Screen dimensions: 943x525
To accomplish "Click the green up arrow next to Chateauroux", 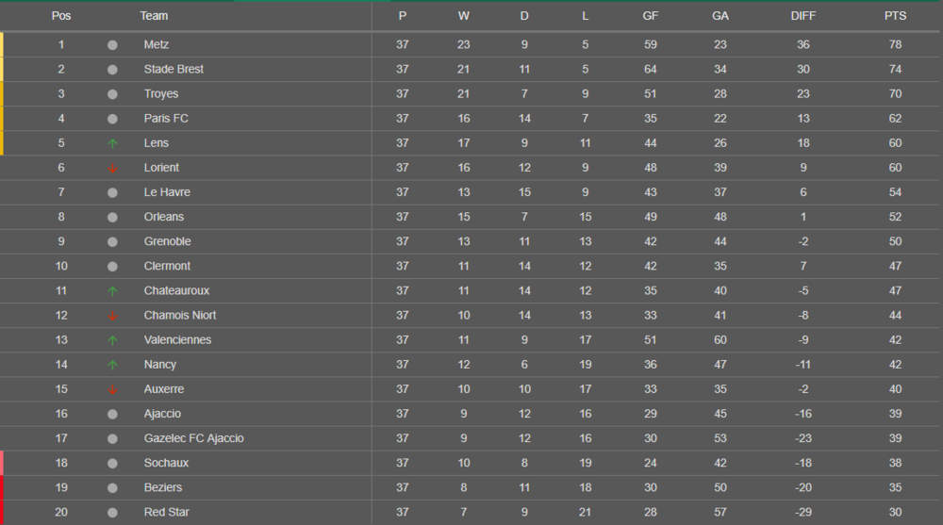I will tap(112, 291).
